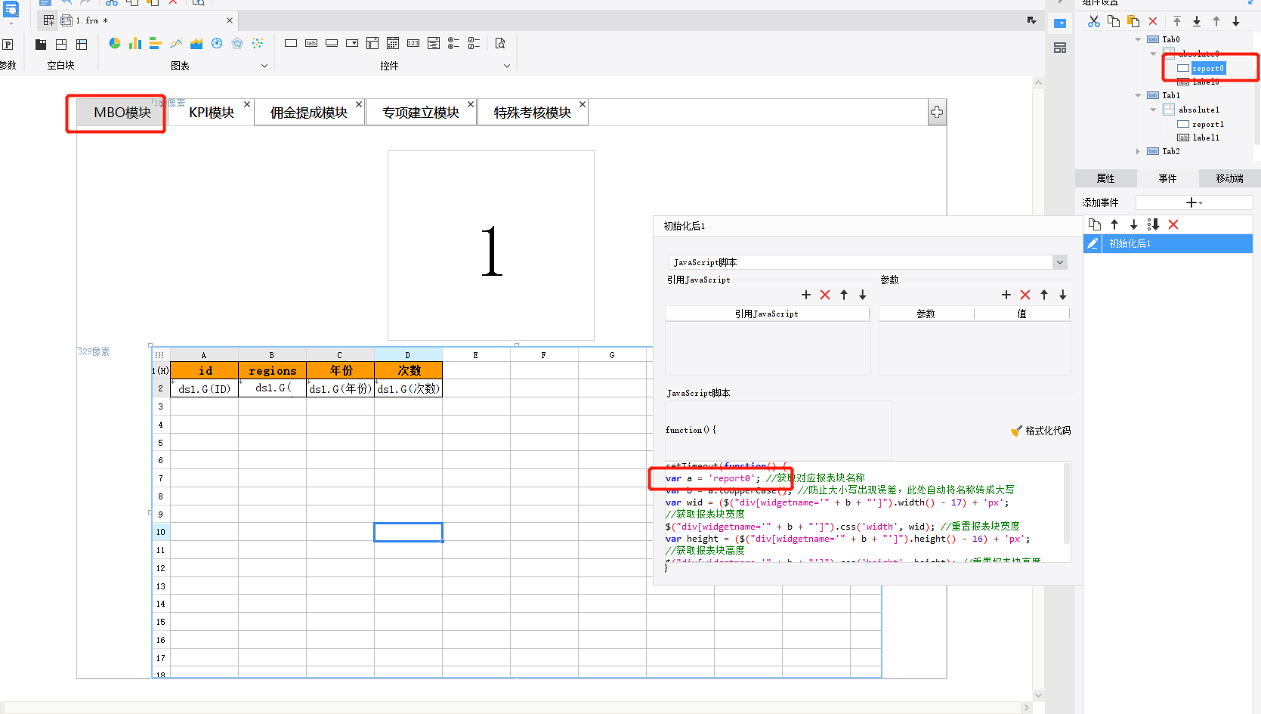Insert the tab layout blank block
Image resolution: width=1261 pixels, height=714 pixels.
click(41, 45)
